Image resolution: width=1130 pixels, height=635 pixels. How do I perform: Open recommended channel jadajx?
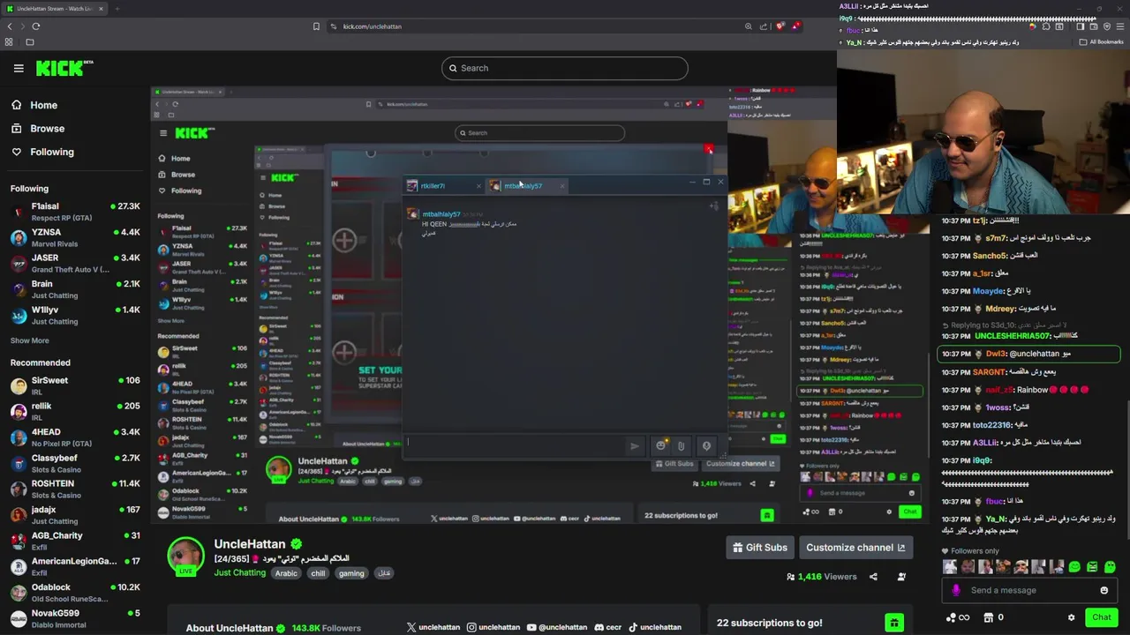75,514
